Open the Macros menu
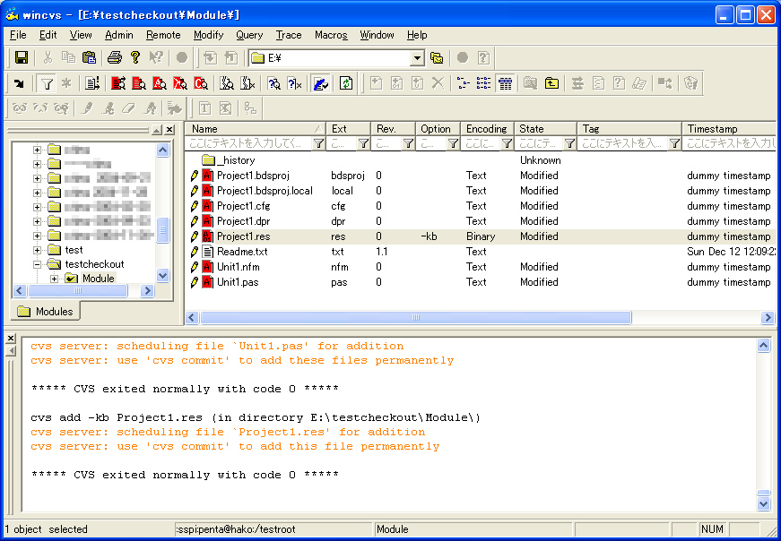 (331, 35)
